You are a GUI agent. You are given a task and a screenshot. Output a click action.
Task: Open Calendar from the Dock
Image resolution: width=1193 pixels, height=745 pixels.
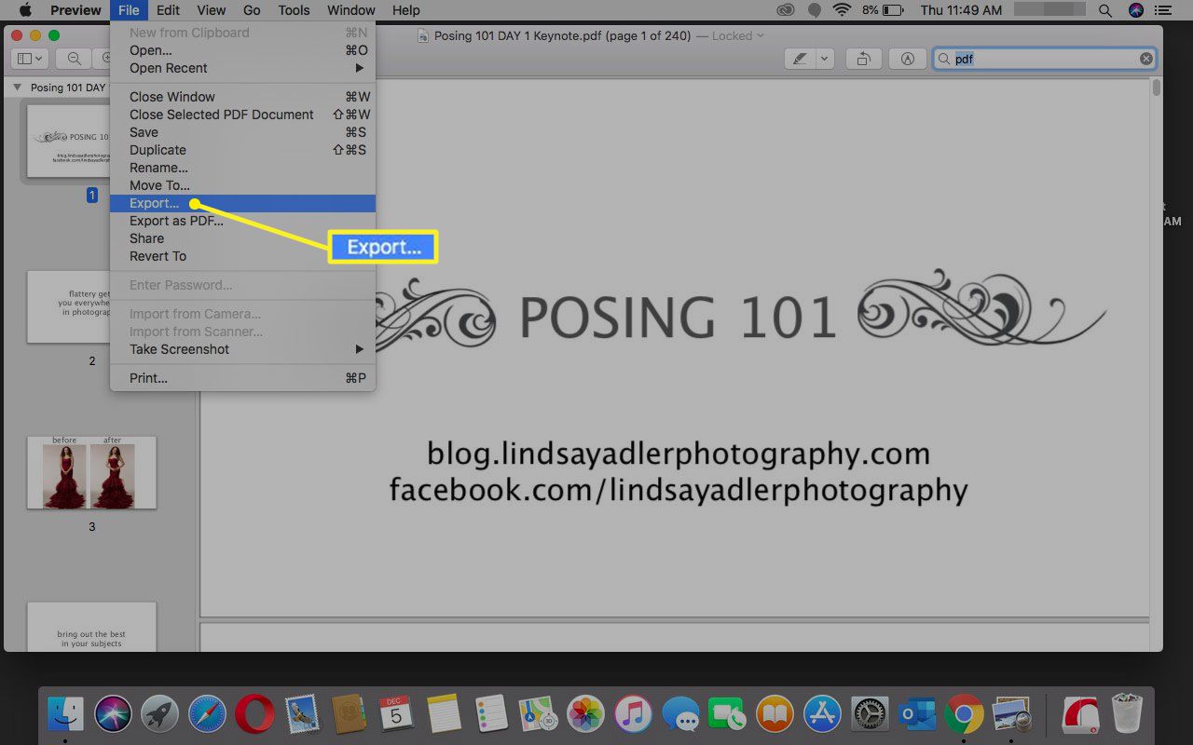point(396,715)
